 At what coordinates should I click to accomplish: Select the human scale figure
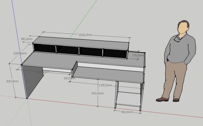coord(176,61)
